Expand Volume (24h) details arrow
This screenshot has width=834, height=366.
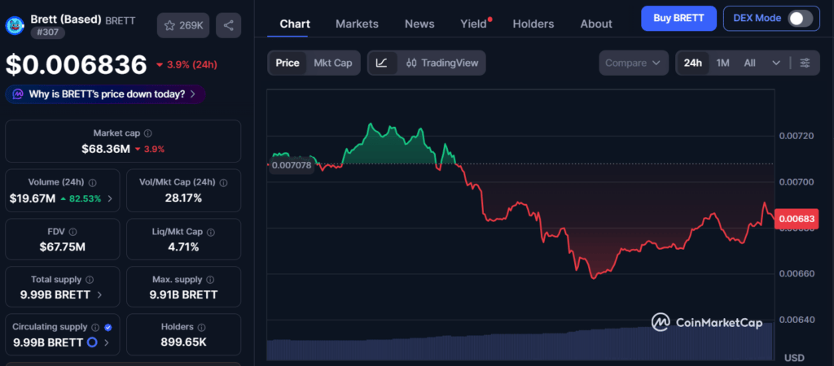[110, 198]
